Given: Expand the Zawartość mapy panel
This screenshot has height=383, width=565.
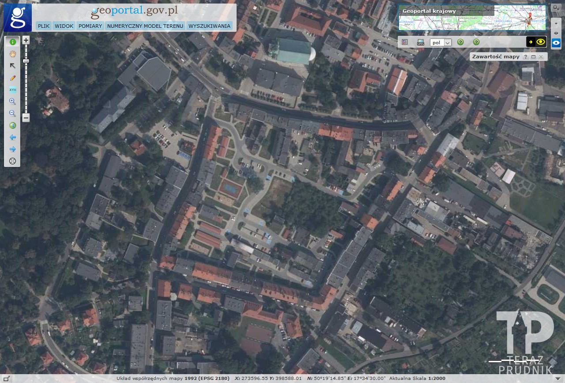Looking at the screenshot, I should (533, 57).
